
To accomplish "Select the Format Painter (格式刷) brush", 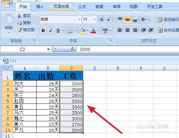I will (19, 30).
